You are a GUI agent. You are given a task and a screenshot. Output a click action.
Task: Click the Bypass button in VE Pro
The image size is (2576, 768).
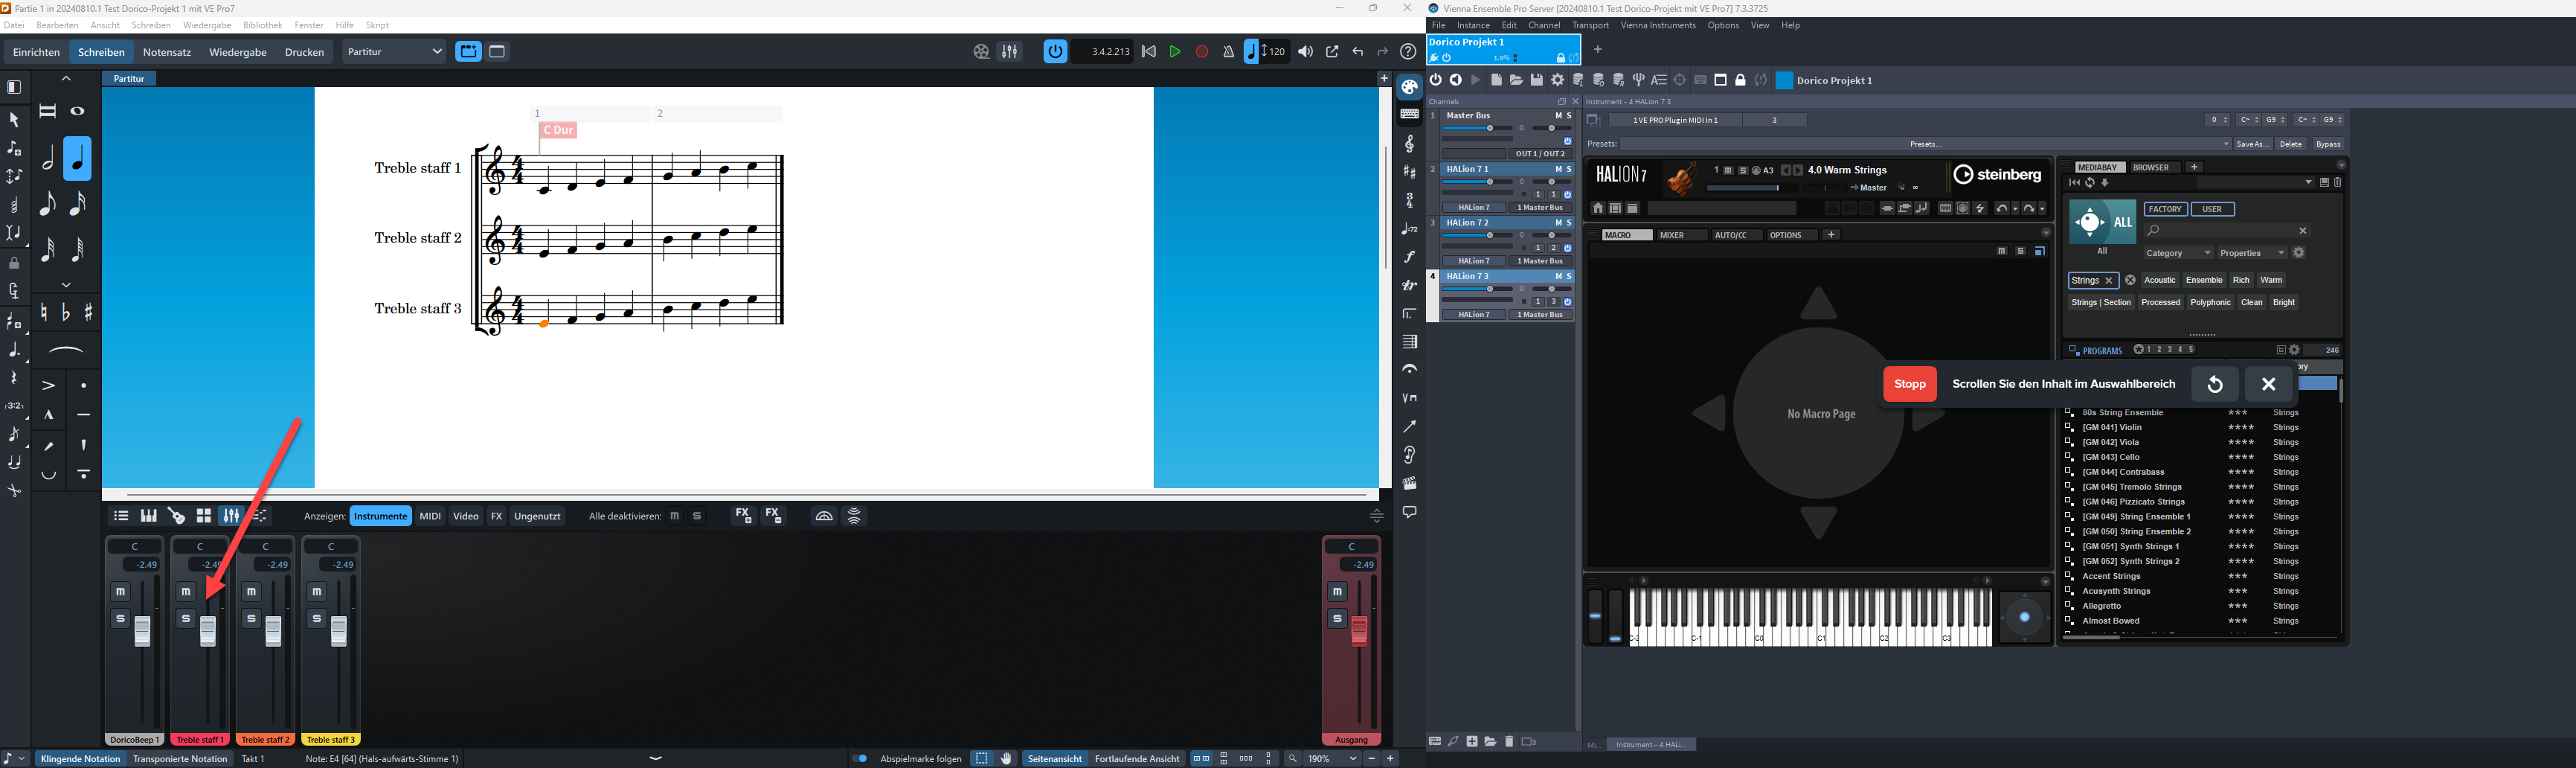[2328, 144]
